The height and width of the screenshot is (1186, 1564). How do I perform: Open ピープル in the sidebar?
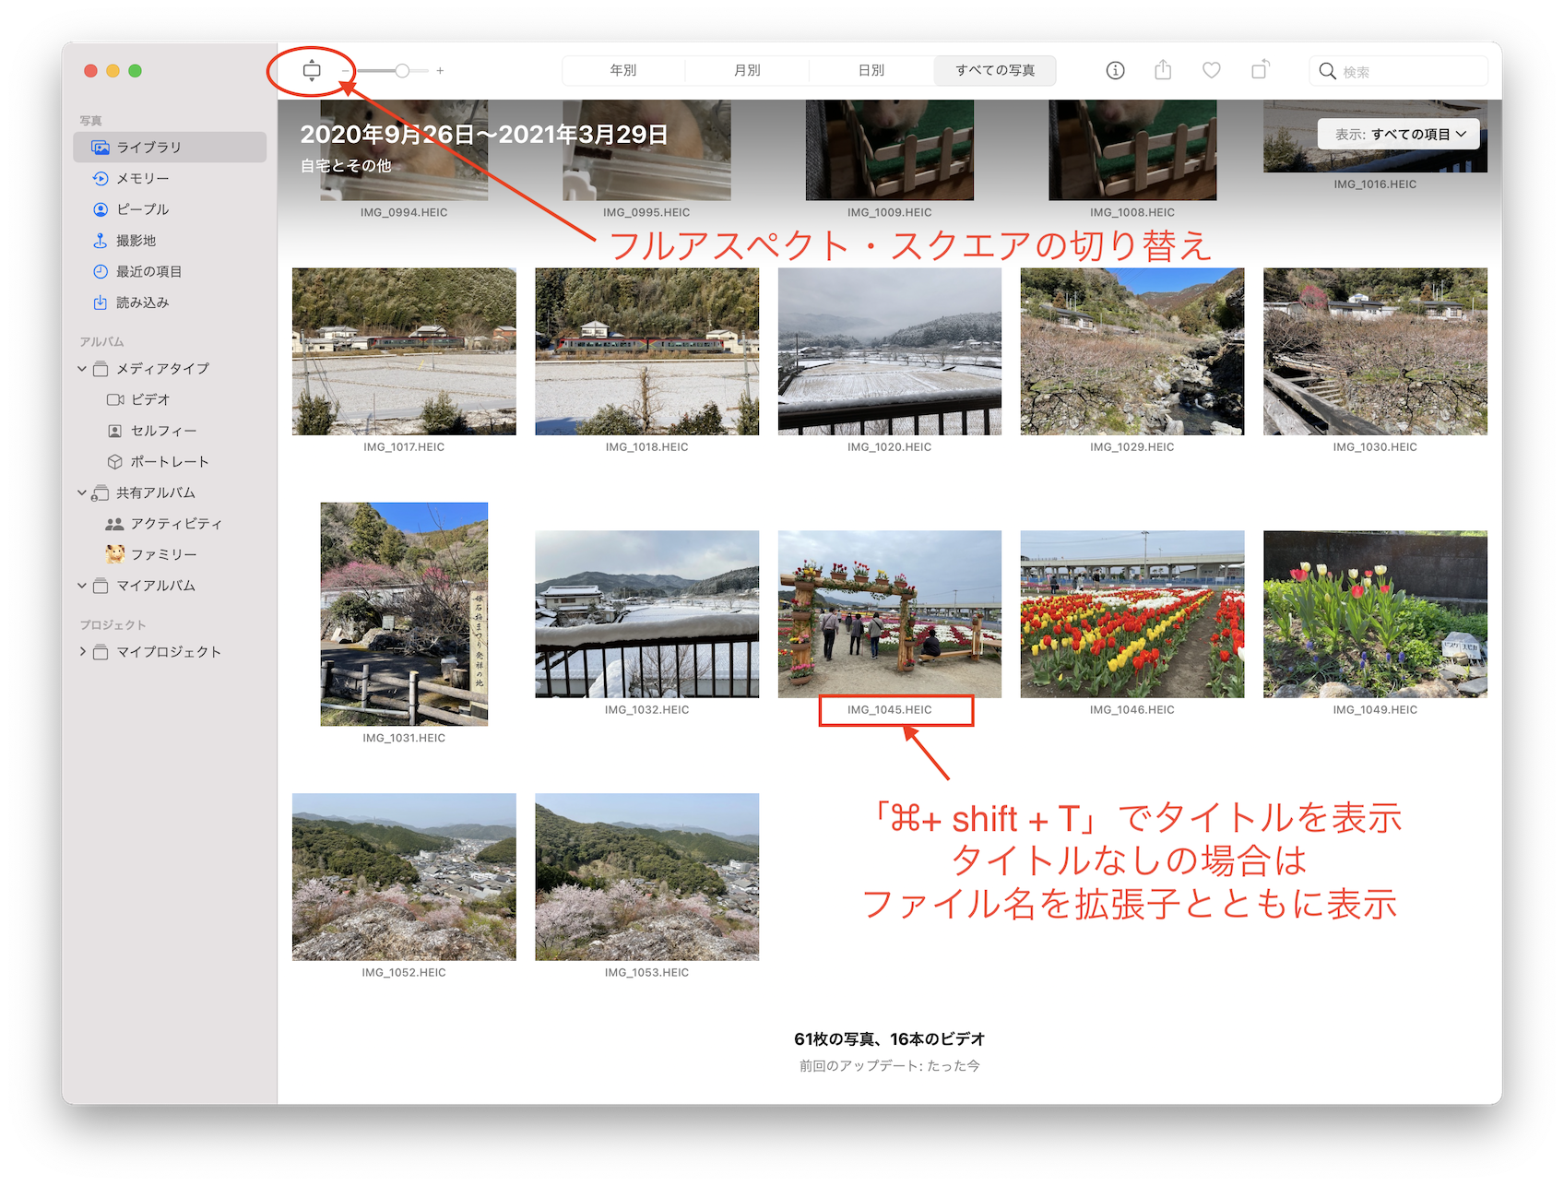click(142, 209)
